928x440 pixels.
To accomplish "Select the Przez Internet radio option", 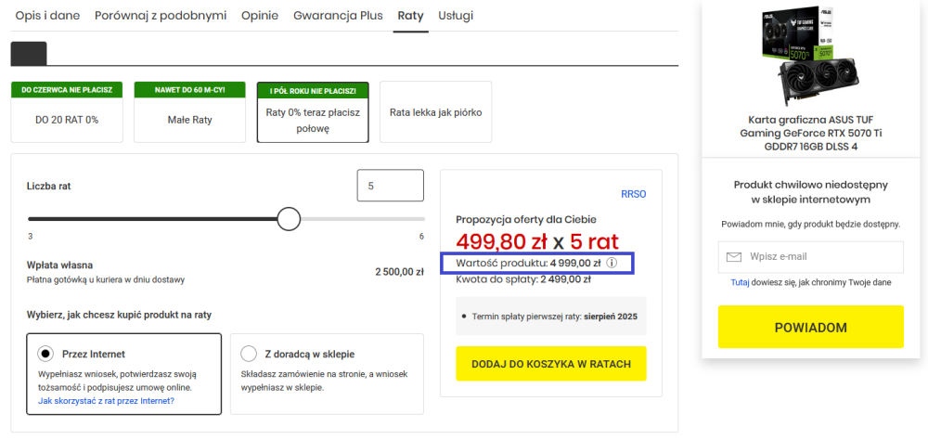I will point(45,354).
